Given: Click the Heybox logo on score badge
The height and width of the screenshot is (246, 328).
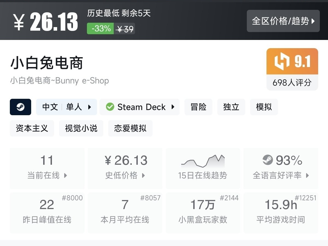Looking at the screenshot, I should (282, 61).
